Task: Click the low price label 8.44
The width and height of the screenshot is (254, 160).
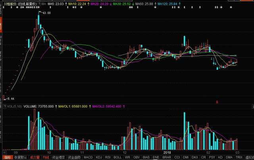Action: (x=10, y=98)
